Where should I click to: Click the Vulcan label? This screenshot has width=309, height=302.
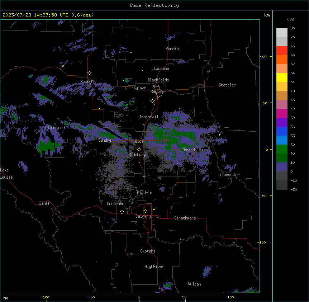[x=195, y=284]
